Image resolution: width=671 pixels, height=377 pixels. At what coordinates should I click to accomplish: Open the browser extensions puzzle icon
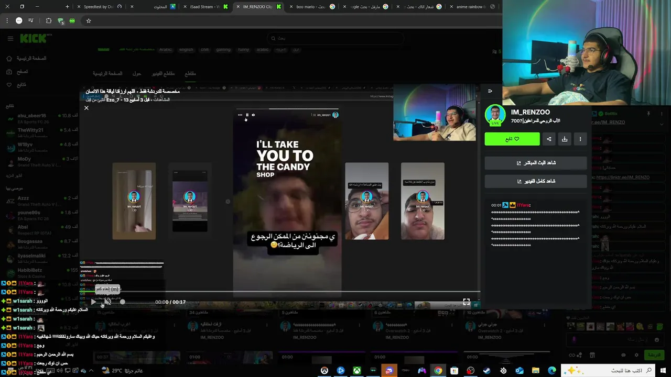[x=49, y=21]
